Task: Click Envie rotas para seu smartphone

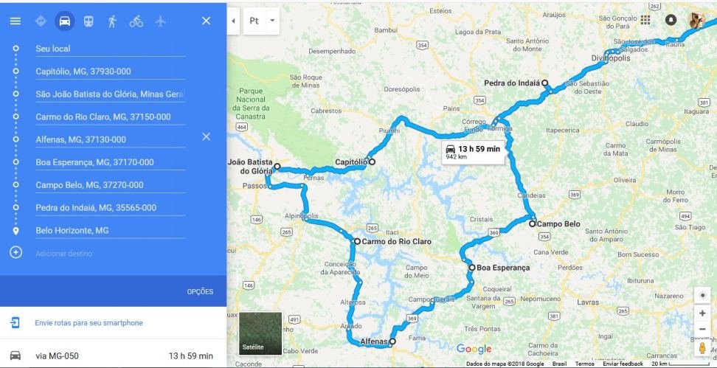Action: pos(89,323)
